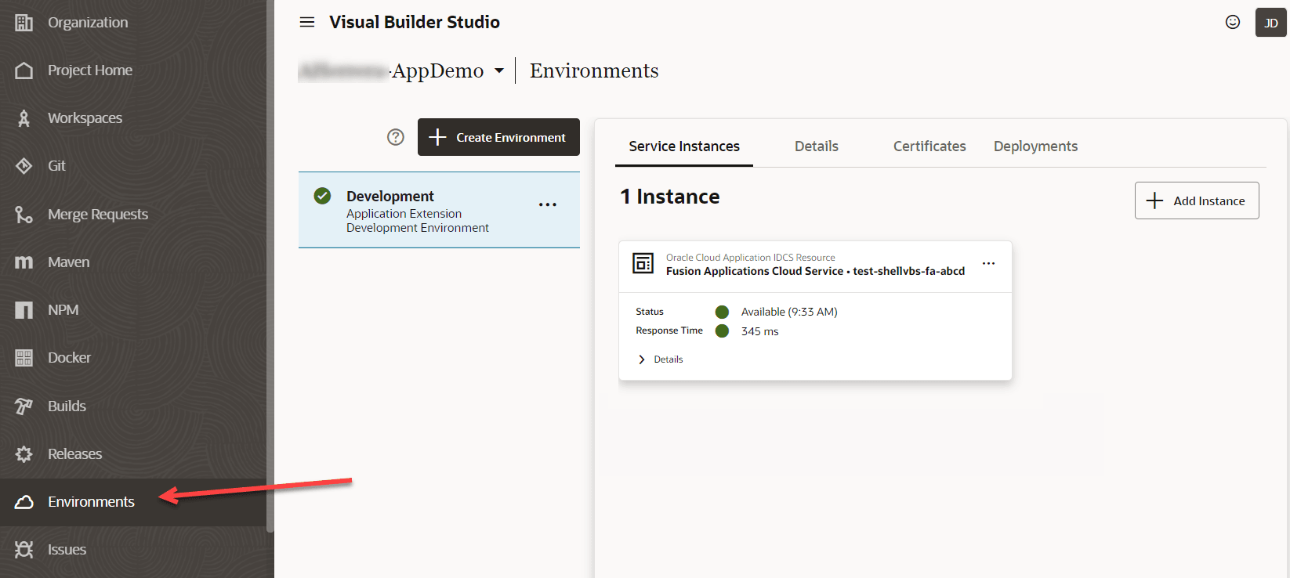Open Git in the sidebar
Viewport: 1290px width, 578px height.
56,166
